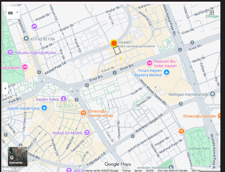Viewport: 225px width, 172px height.
Task: Click Selçuklu Uygarlığı Müzesi museum marker
Action: coord(10,52)
